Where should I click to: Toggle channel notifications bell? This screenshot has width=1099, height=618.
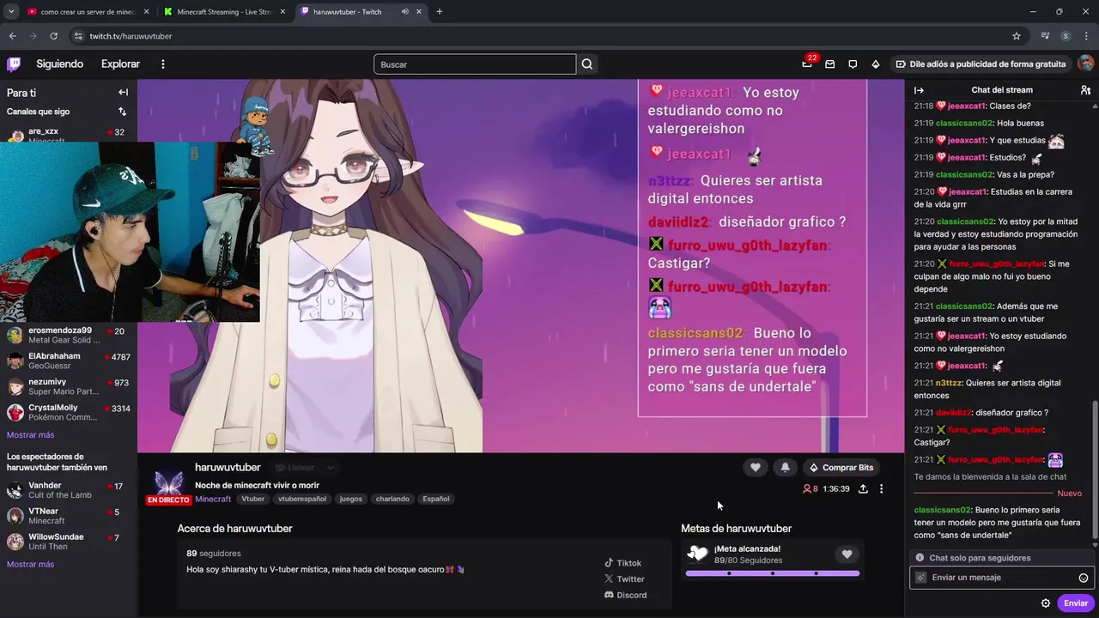(785, 468)
